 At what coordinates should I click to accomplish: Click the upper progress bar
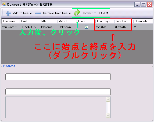[58, 77]
